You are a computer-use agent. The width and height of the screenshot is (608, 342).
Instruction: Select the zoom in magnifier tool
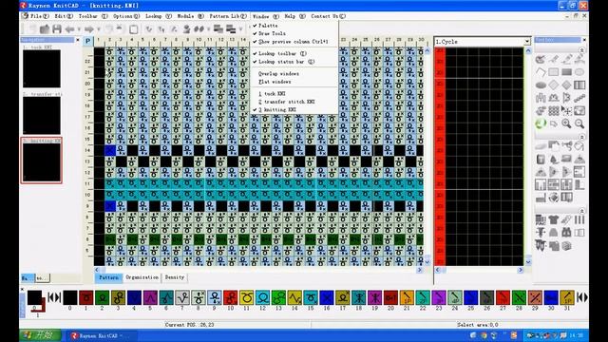click(566, 123)
